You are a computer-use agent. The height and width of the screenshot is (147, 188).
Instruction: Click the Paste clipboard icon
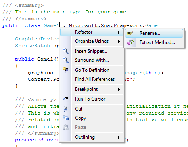coord(66,127)
